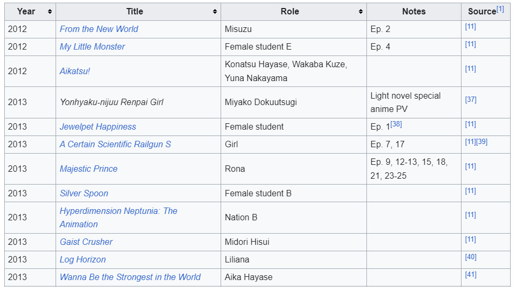Viewport: 524px width, 287px height.
Task: Jump to citation 37 reference
Action: coord(471,100)
